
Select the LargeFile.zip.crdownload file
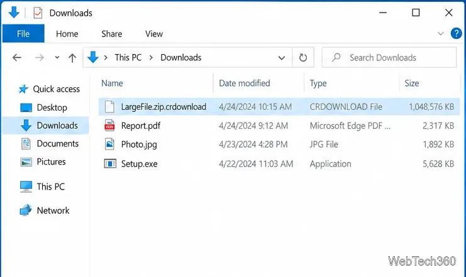[279, 107]
